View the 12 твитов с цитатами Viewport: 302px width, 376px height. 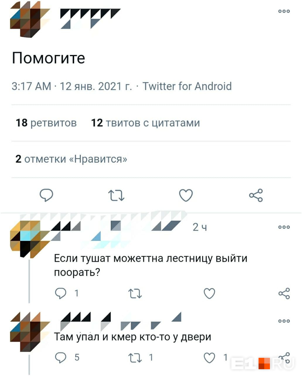point(145,123)
